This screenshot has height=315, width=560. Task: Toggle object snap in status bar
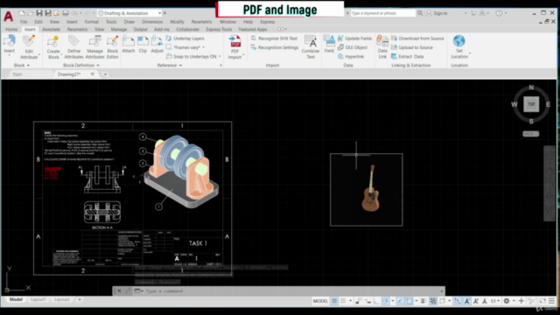tap(409, 301)
